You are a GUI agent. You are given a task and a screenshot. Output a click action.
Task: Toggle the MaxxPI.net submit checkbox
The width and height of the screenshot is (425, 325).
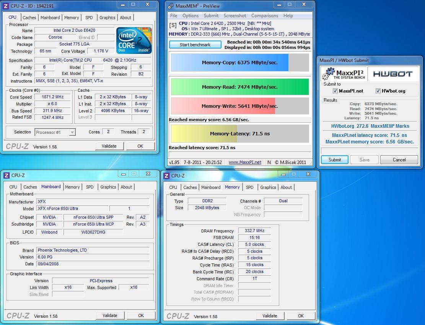point(335,91)
